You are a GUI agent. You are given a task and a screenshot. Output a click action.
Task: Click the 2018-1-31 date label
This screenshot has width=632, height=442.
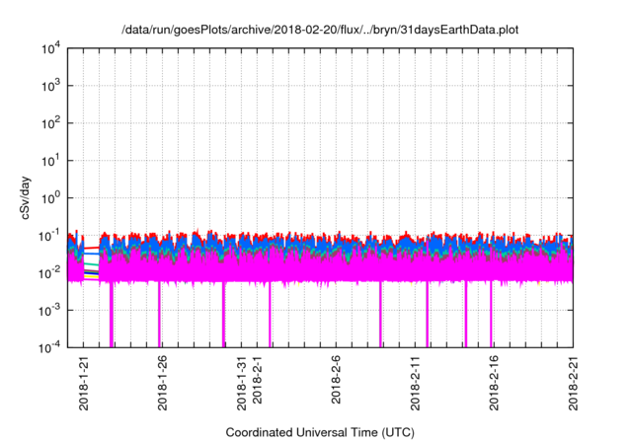[x=241, y=383]
